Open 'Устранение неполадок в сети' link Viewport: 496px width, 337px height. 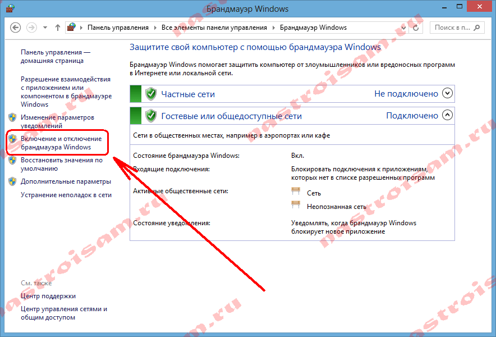click(66, 195)
